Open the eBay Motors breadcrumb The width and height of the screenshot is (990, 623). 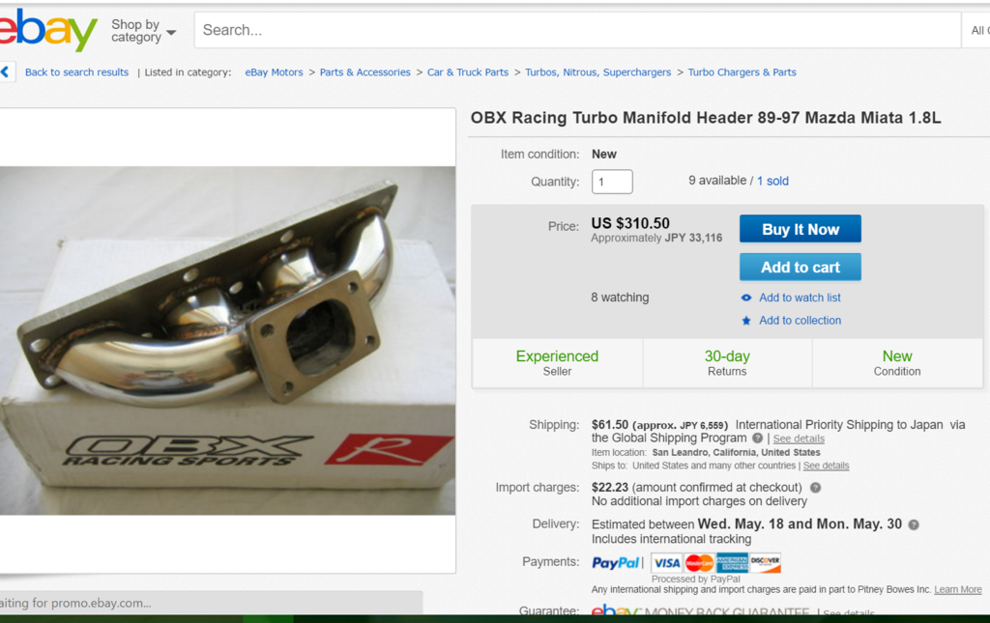coord(274,71)
